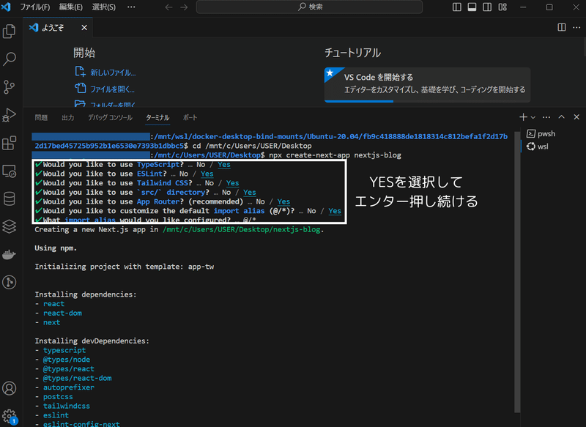586x427 pixels.
Task: Toggle the secondary side bar layout icon
Action: [487, 7]
